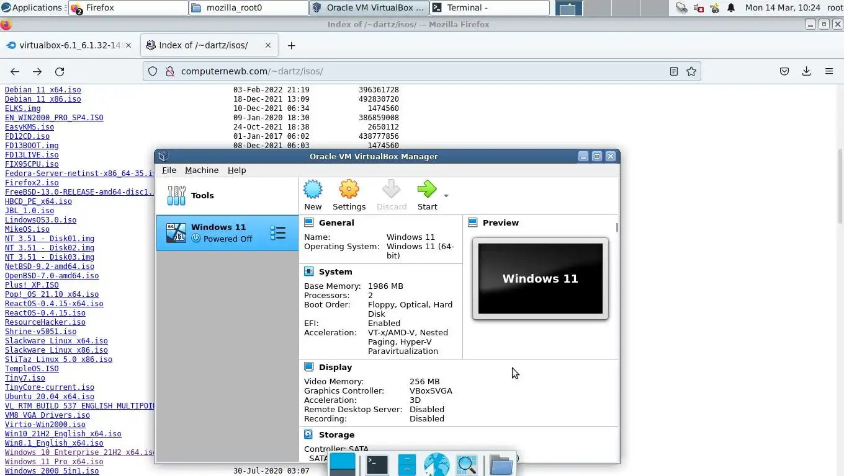The width and height of the screenshot is (844, 476).
Task: Click the Storage section disk icon
Action: (x=308, y=434)
